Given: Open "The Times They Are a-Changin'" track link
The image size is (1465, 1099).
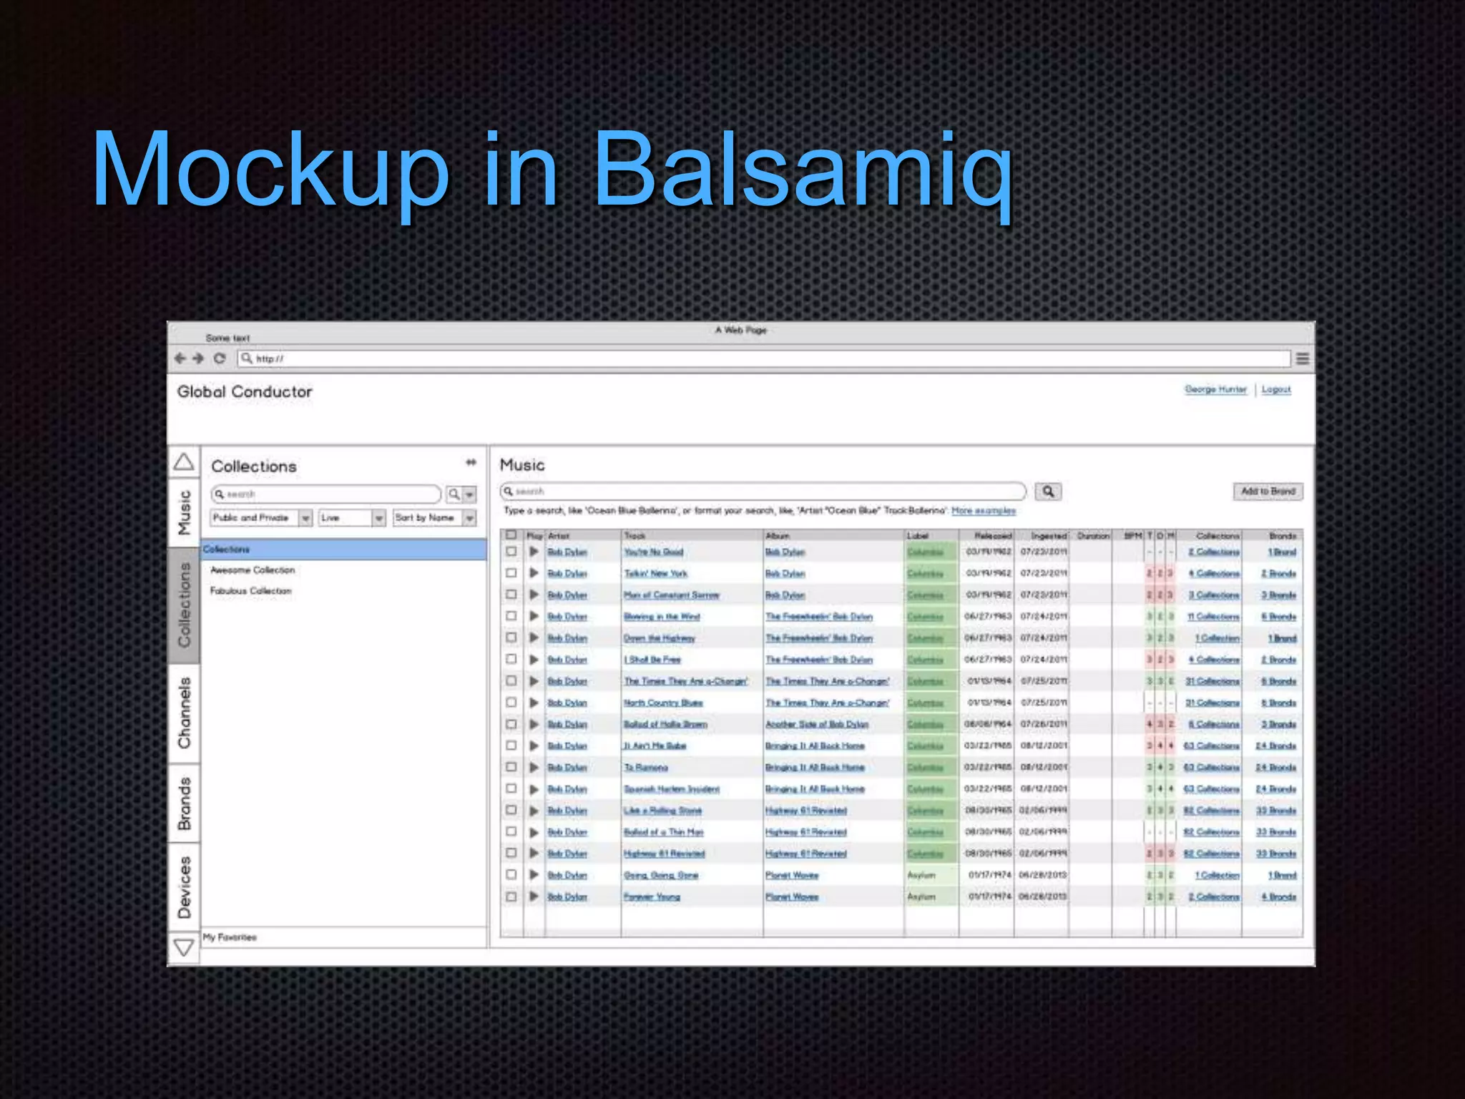Looking at the screenshot, I should (686, 681).
